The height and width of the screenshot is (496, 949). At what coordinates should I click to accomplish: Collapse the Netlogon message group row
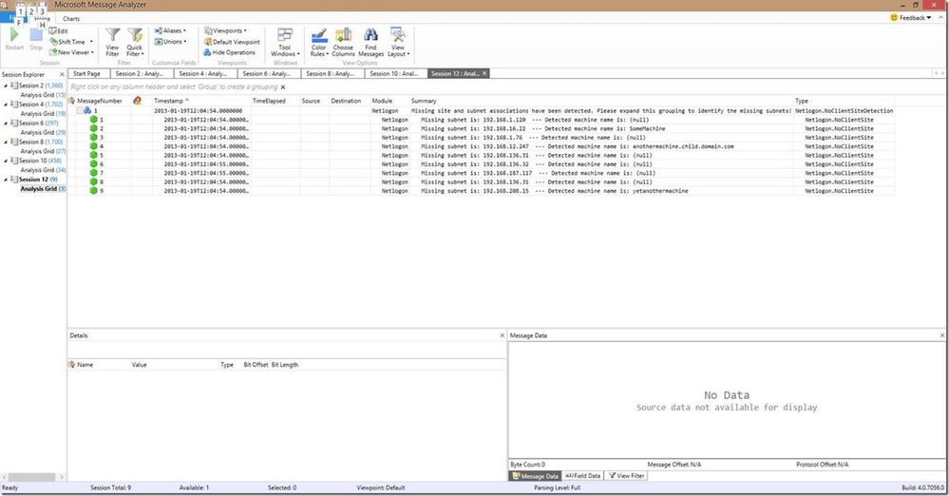click(79, 111)
